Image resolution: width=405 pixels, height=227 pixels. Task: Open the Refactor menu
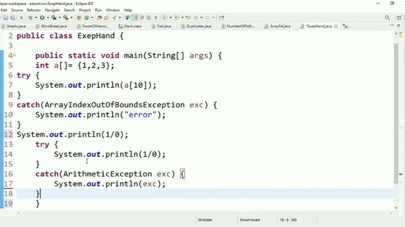click(34, 10)
